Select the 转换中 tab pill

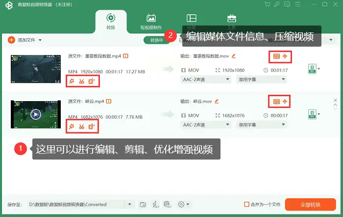coord(157,40)
